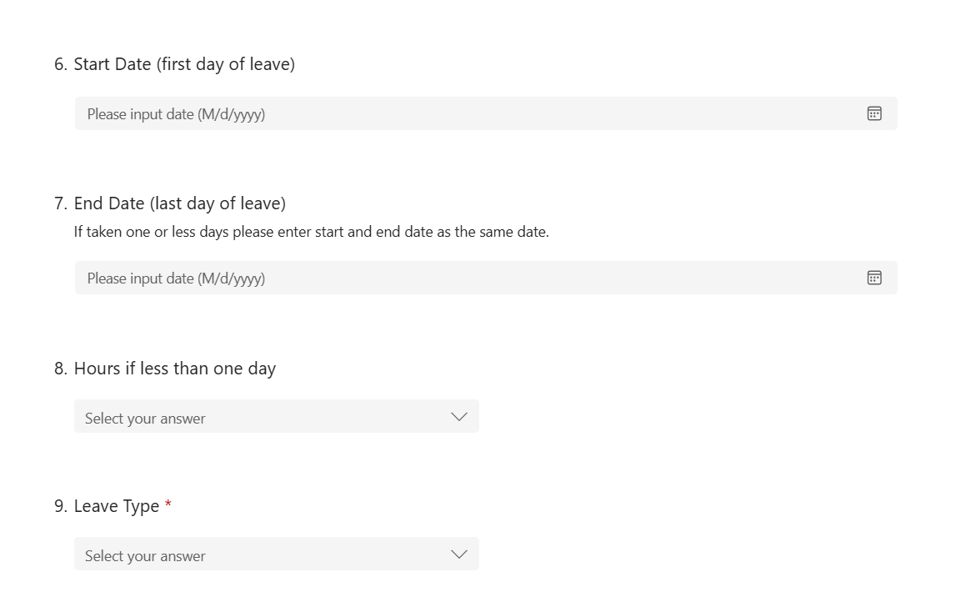Open the calendar picker for End Date
The height and width of the screenshot is (592, 956).
[x=873, y=277]
